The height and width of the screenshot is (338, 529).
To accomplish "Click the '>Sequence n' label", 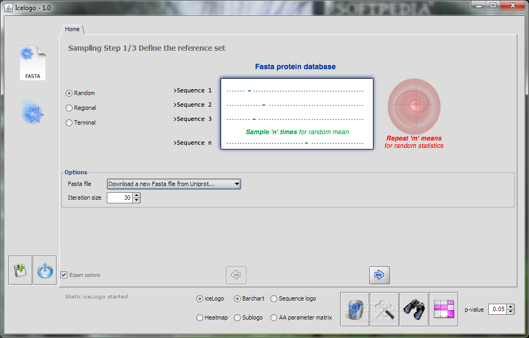I will coord(193,143).
